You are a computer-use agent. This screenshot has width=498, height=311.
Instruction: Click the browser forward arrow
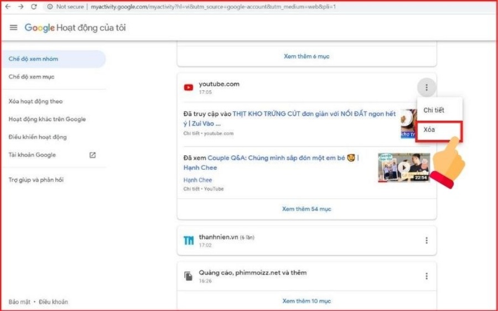pos(21,7)
